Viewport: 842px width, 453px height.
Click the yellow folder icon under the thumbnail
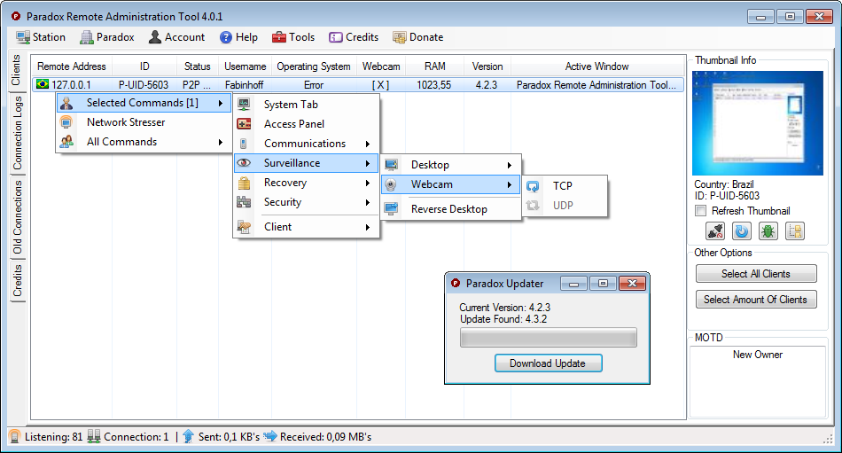pyautogui.click(x=795, y=231)
